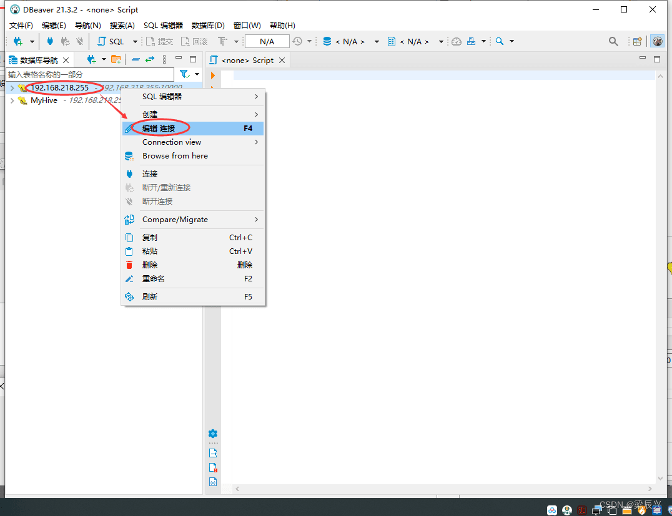This screenshot has height=516, width=672.
Task: Expand the MyHive connection node
Action: pyautogui.click(x=12, y=100)
